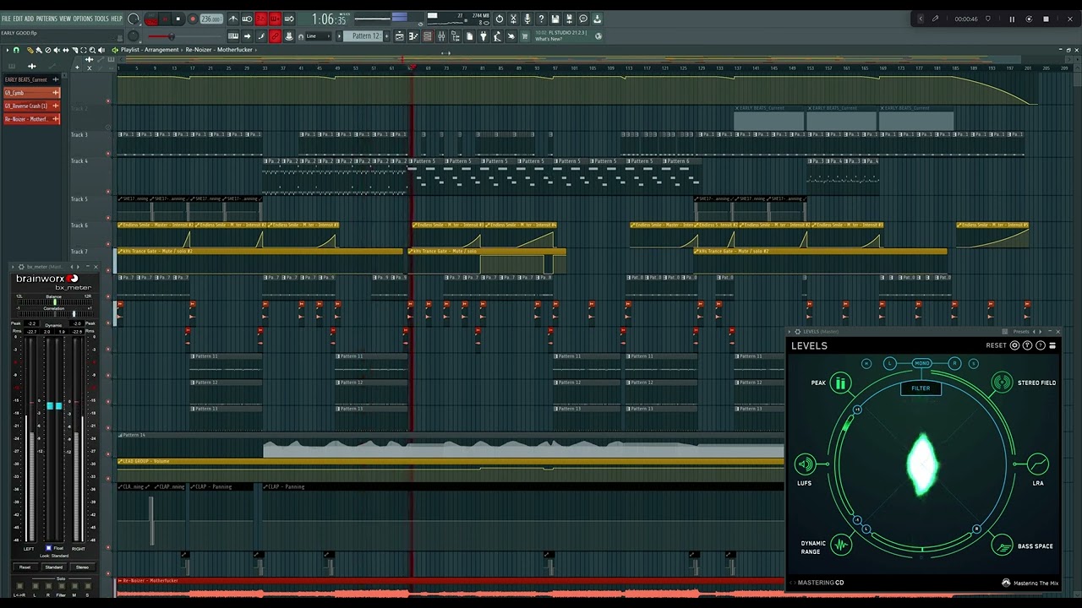The image size is (1082, 608).
Task: Click the Stereo button in bx_meter
Action: (x=82, y=567)
